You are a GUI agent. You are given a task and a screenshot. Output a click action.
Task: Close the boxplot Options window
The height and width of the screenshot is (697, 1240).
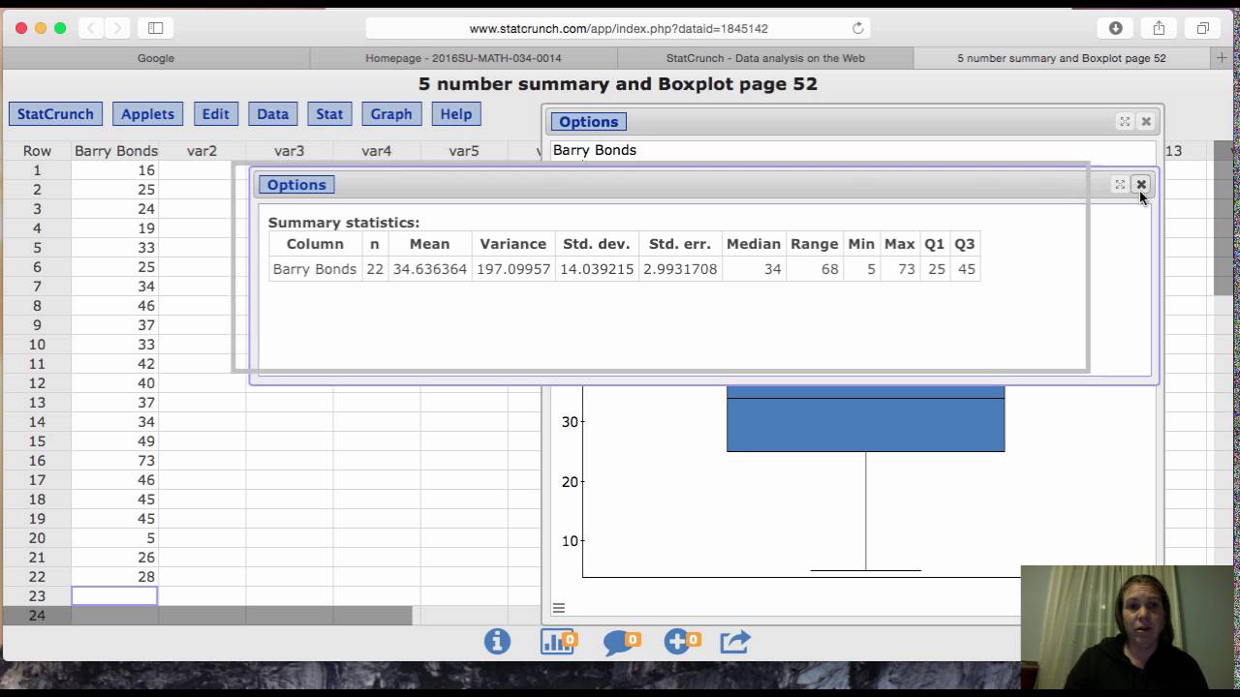point(1146,121)
